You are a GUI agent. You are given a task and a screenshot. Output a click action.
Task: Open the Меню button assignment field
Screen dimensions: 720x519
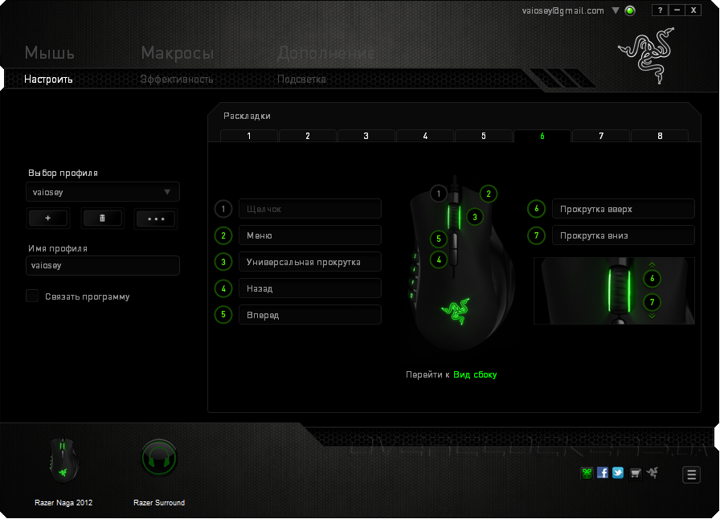point(310,235)
